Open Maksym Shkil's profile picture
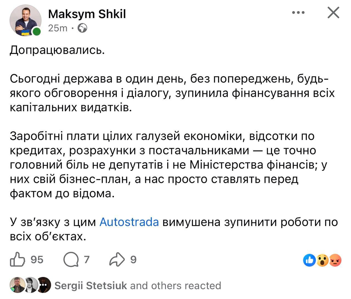351x299 pixels. (x=25, y=20)
